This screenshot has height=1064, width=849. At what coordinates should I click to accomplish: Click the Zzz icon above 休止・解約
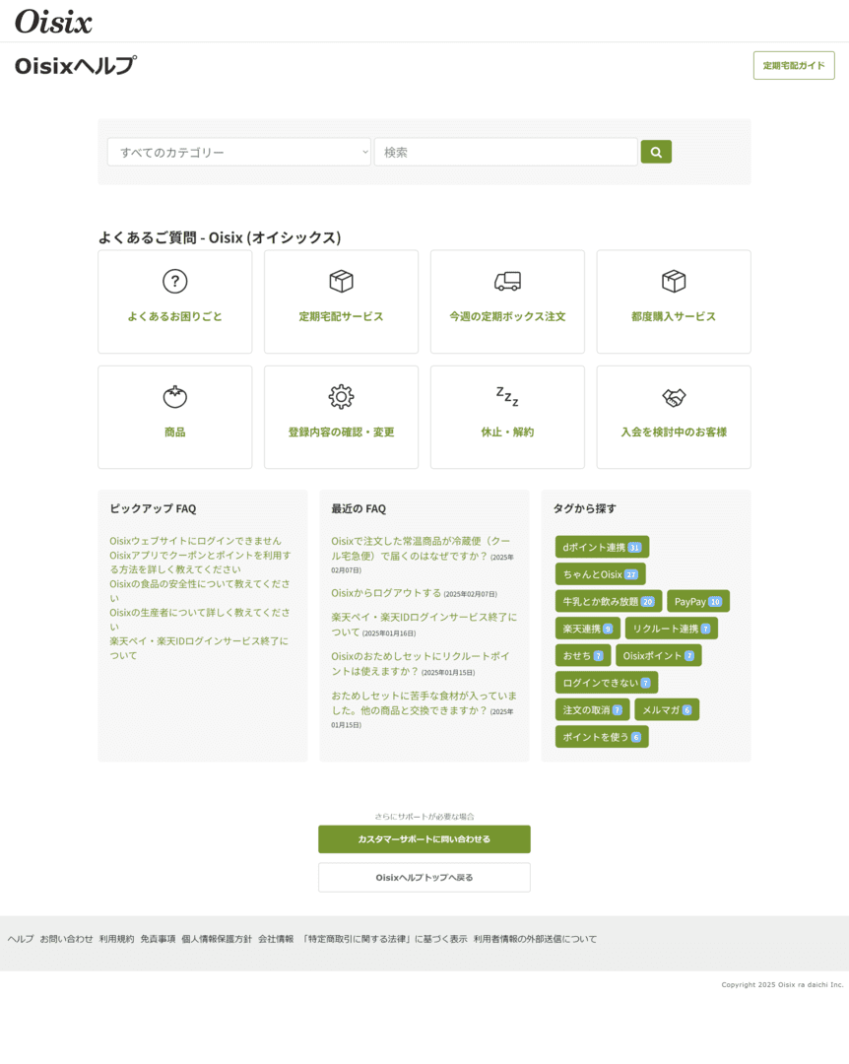coord(507,396)
